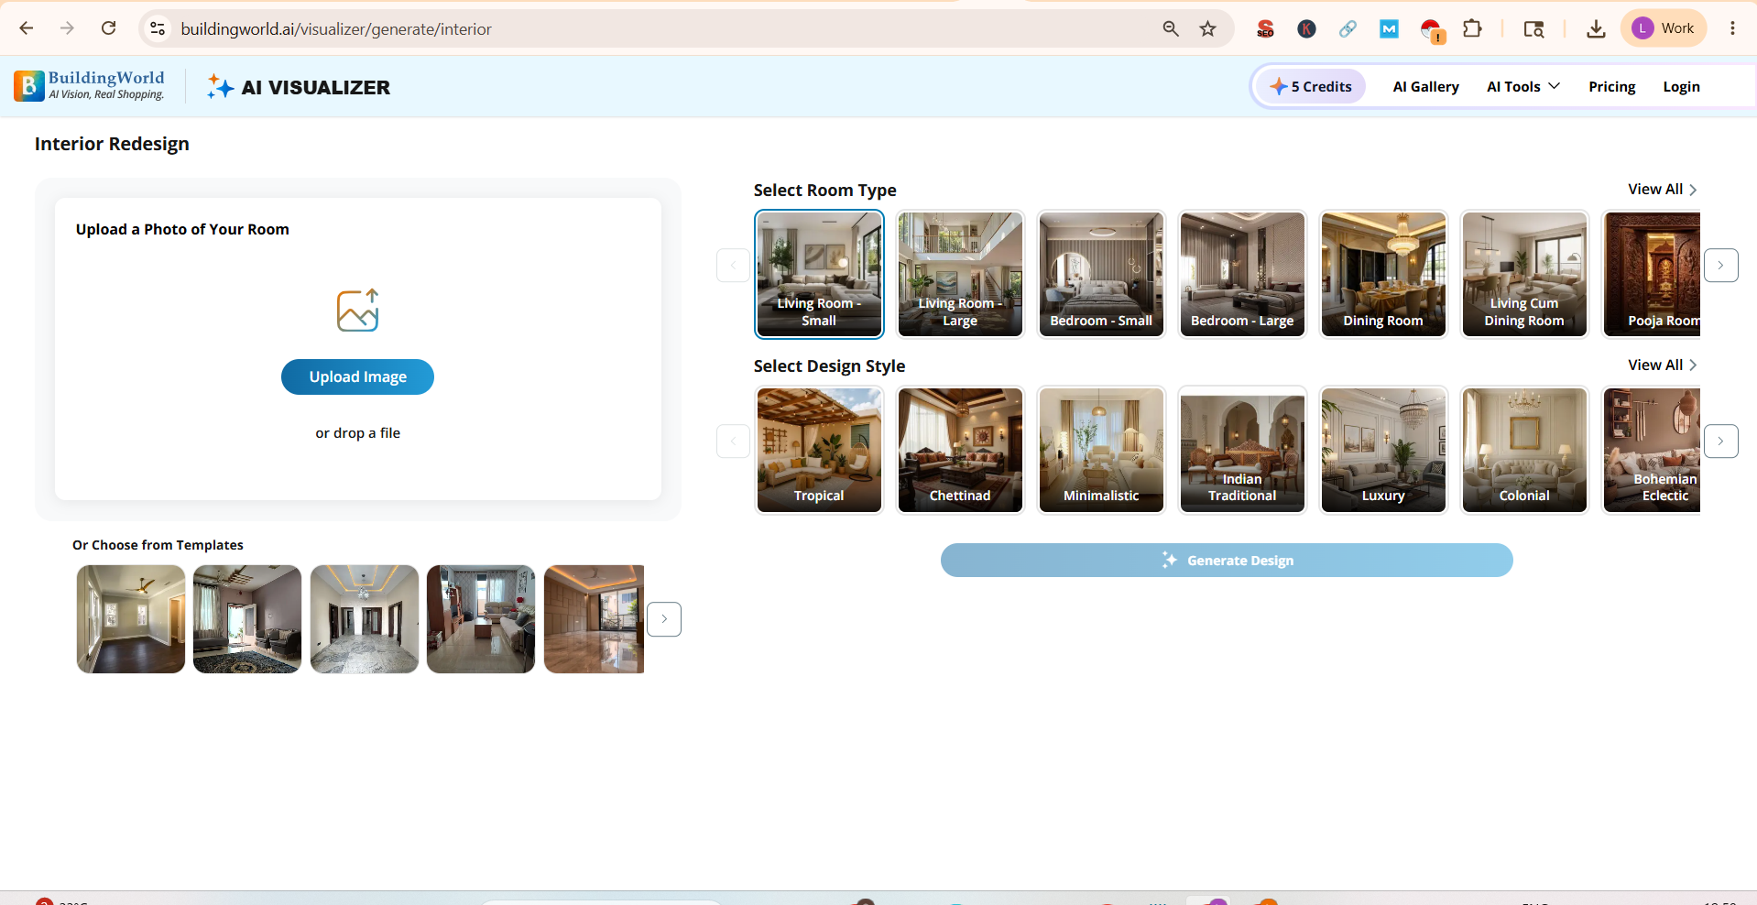Open AI Gallery page
Viewport: 1757px width, 905px height.
point(1425,87)
